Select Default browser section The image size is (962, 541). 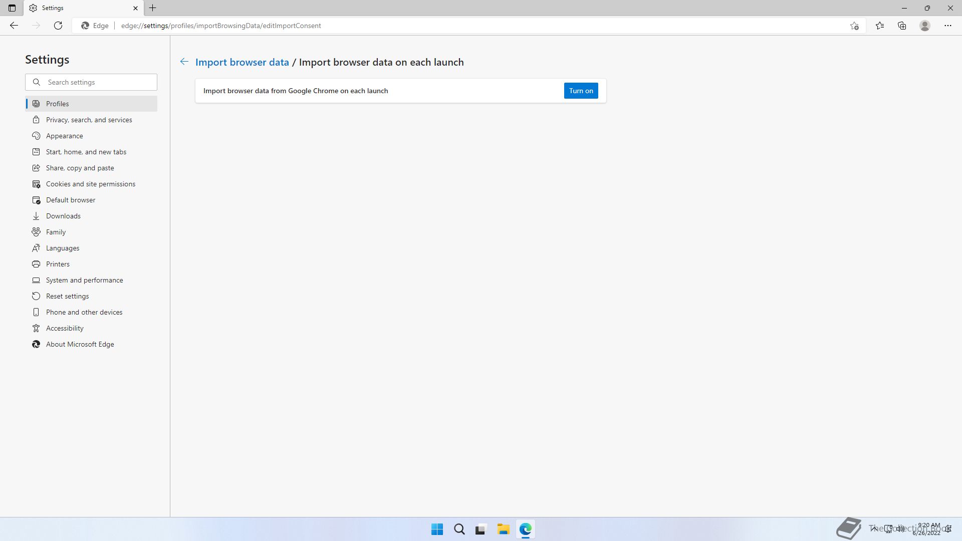click(x=91, y=200)
